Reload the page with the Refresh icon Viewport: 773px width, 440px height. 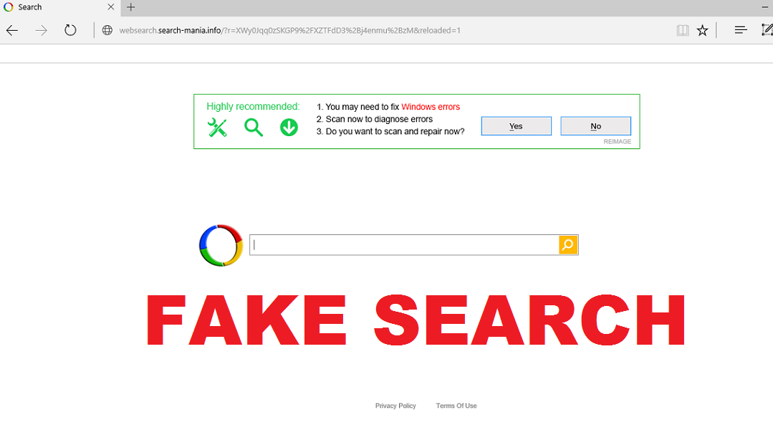click(x=69, y=30)
